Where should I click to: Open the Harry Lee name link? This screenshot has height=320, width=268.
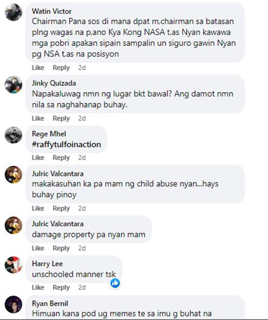(47, 264)
